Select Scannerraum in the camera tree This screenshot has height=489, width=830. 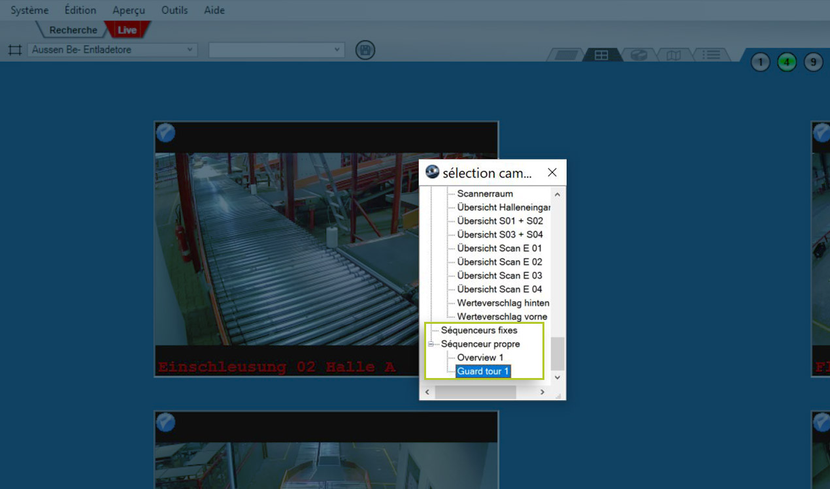tap(485, 194)
